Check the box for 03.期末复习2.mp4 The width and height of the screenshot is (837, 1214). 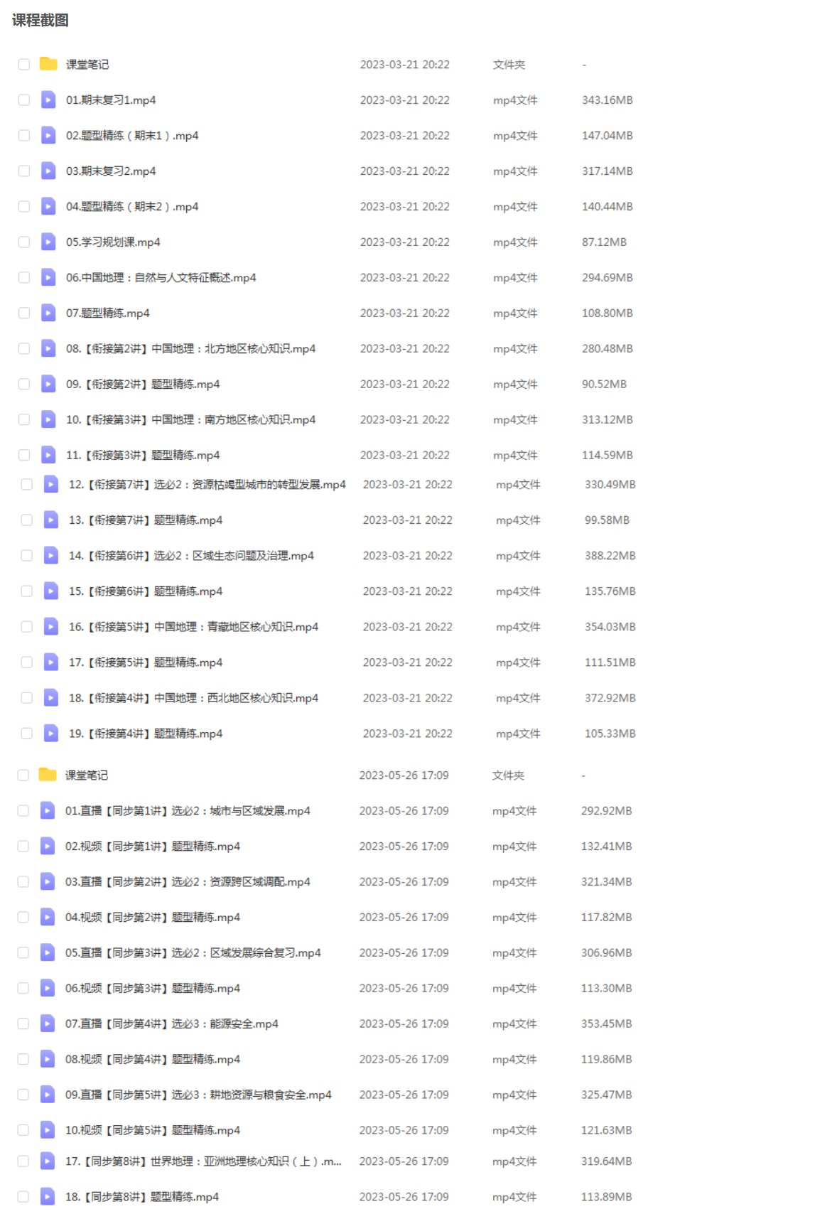(x=24, y=171)
